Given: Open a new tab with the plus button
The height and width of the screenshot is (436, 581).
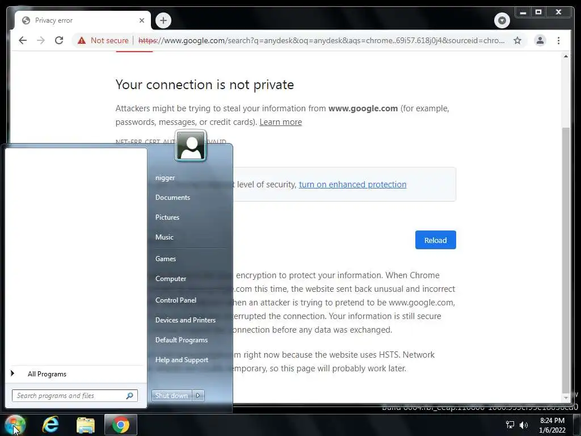Looking at the screenshot, I should click(163, 20).
